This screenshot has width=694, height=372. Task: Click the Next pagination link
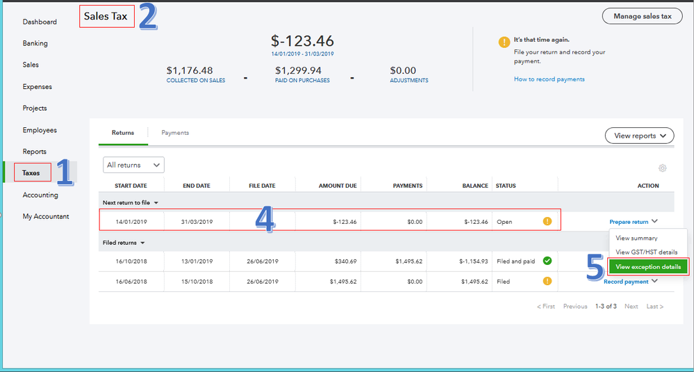coord(631,307)
